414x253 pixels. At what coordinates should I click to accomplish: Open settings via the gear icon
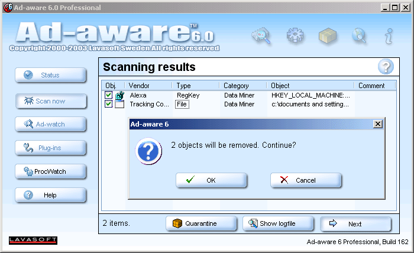click(x=295, y=36)
